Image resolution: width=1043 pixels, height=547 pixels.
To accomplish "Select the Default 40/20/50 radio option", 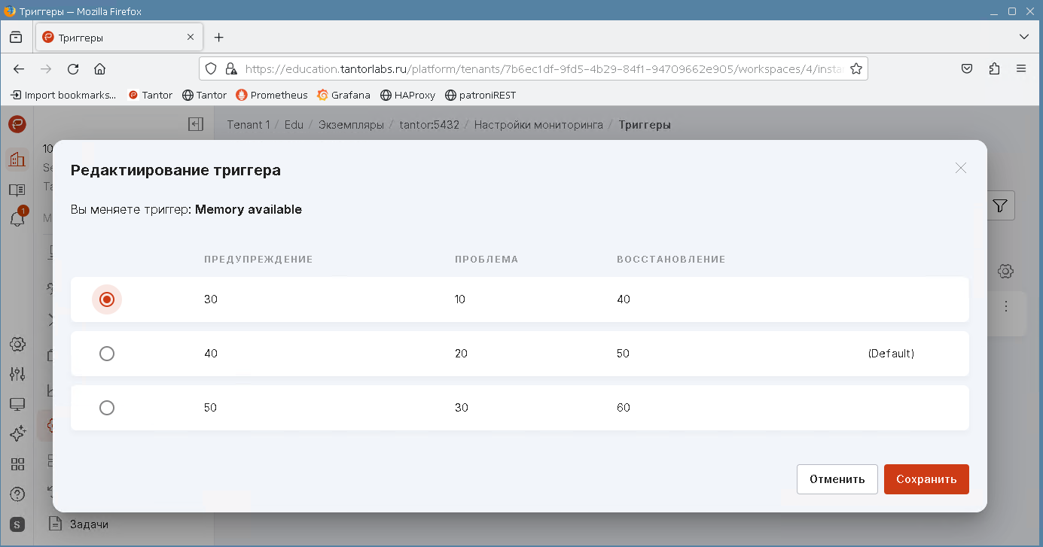I will click(x=107, y=354).
